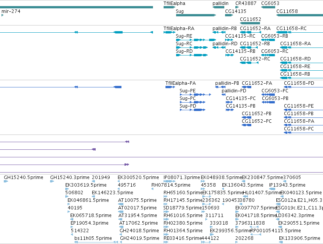
Task: Select the Sug-RC transcript
Action: coord(192,48)
